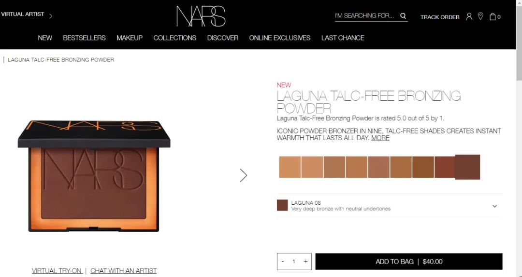The image size is (522, 277).
Task: Expand description with MORE link
Action: [380, 138]
